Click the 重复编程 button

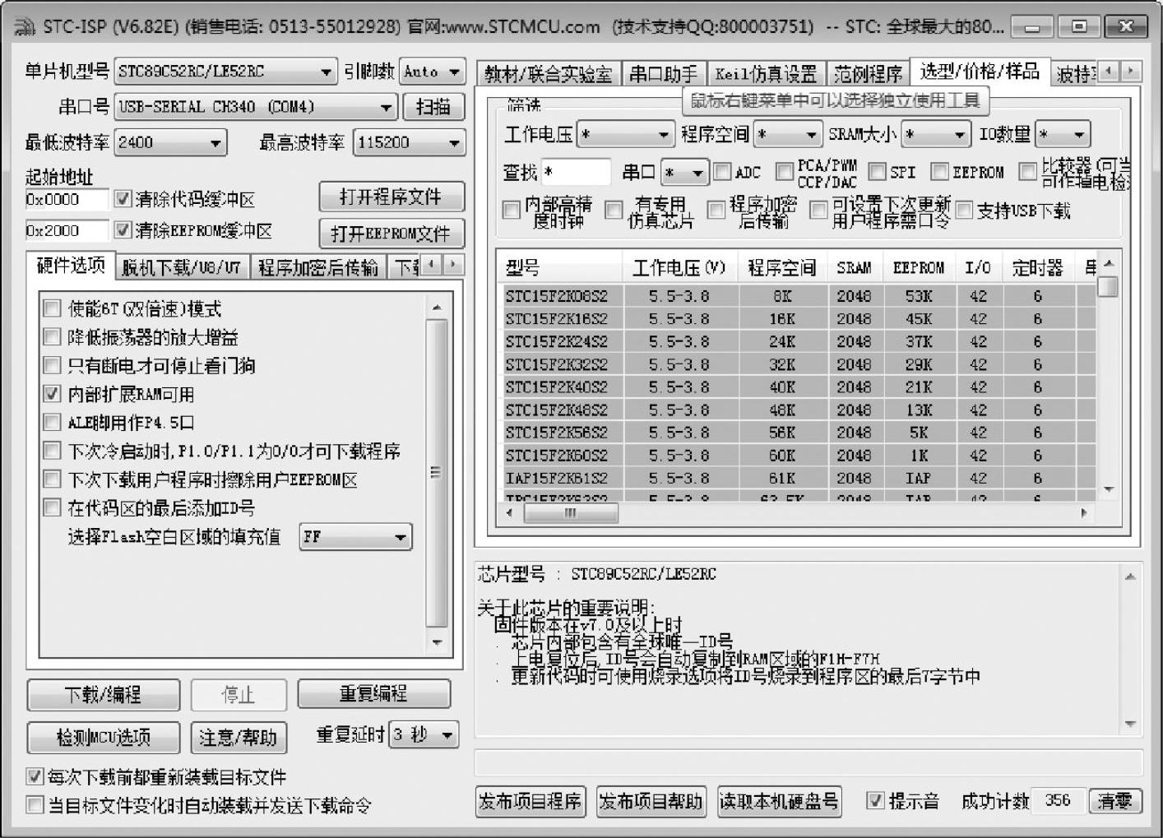pyautogui.click(x=374, y=694)
